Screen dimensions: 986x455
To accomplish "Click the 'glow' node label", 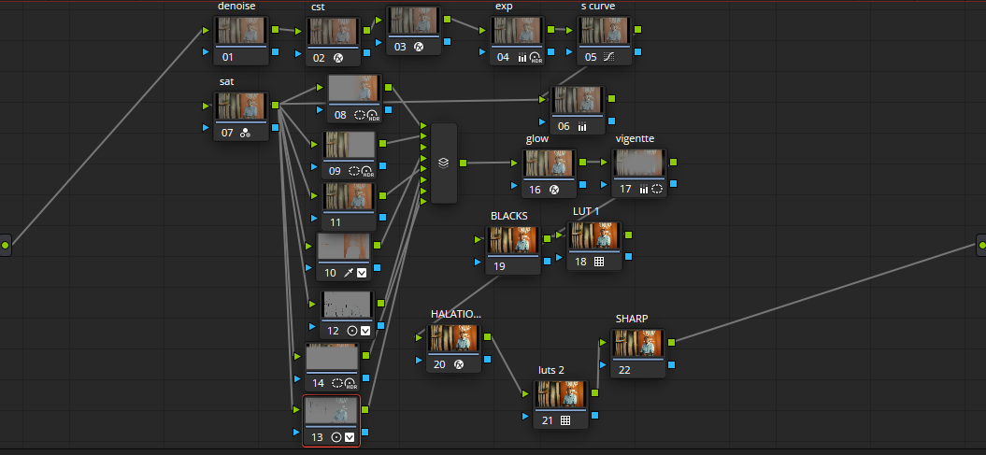I will [x=537, y=139].
